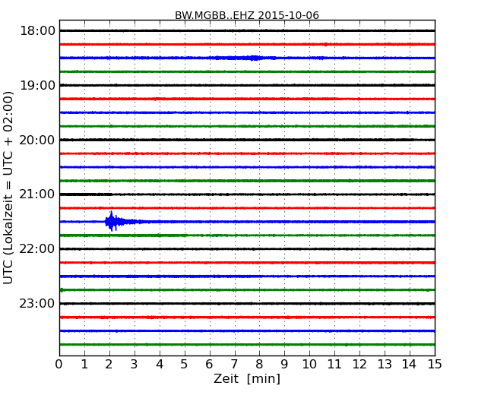
Task: Click the x-axis tick label 3
Action: click(x=135, y=365)
